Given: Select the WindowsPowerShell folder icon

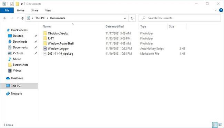Looking at the screenshot, I should click(x=45, y=43).
